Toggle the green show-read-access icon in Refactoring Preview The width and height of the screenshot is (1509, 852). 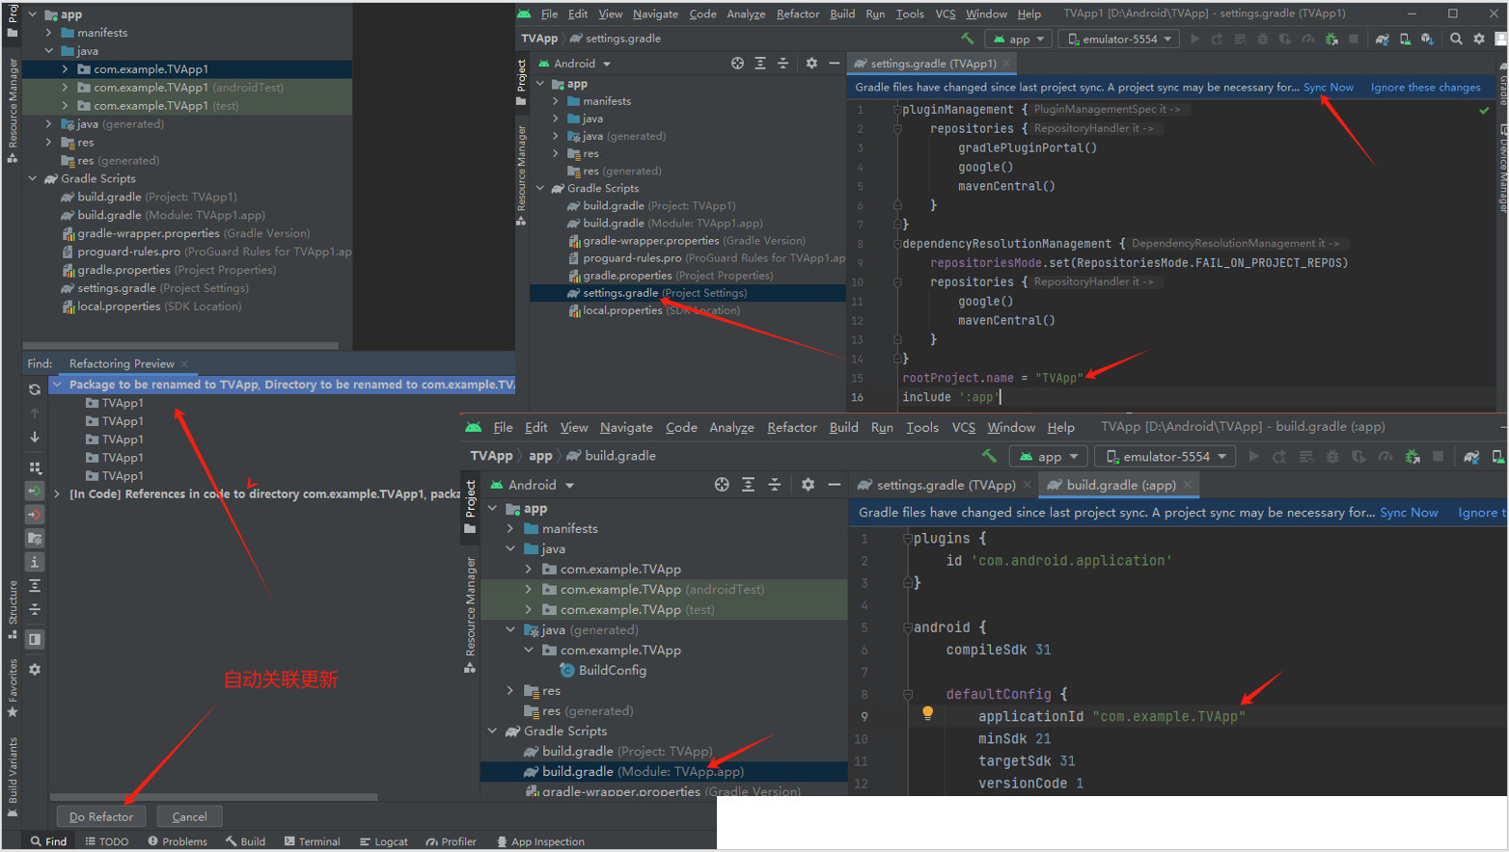pyautogui.click(x=35, y=491)
